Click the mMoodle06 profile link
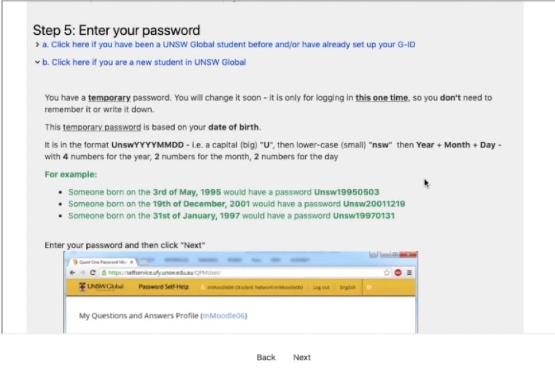 224,316
